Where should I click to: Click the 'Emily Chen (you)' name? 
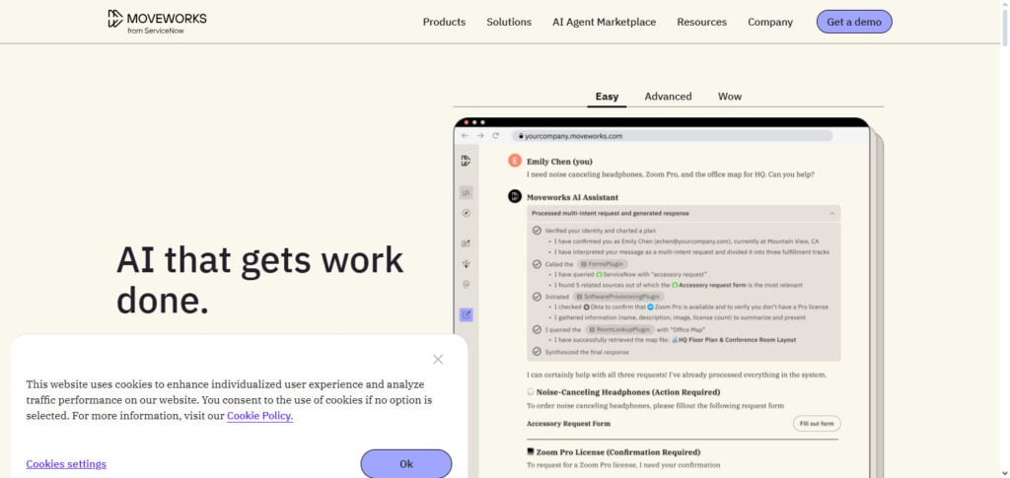[559, 162]
